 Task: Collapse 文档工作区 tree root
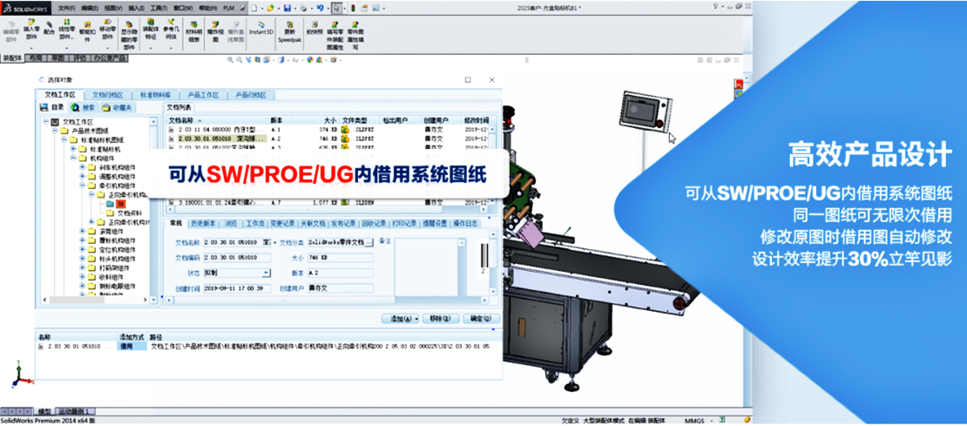46,122
